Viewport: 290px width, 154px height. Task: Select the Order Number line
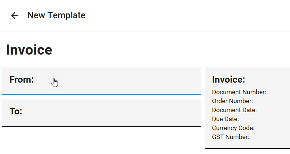tap(232, 101)
